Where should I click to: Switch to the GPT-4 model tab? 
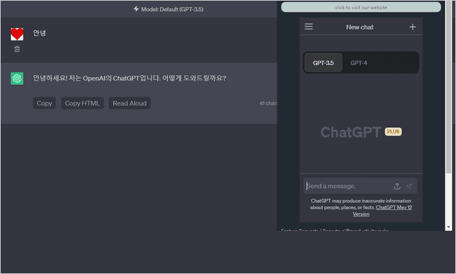click(x=358, y=63)
